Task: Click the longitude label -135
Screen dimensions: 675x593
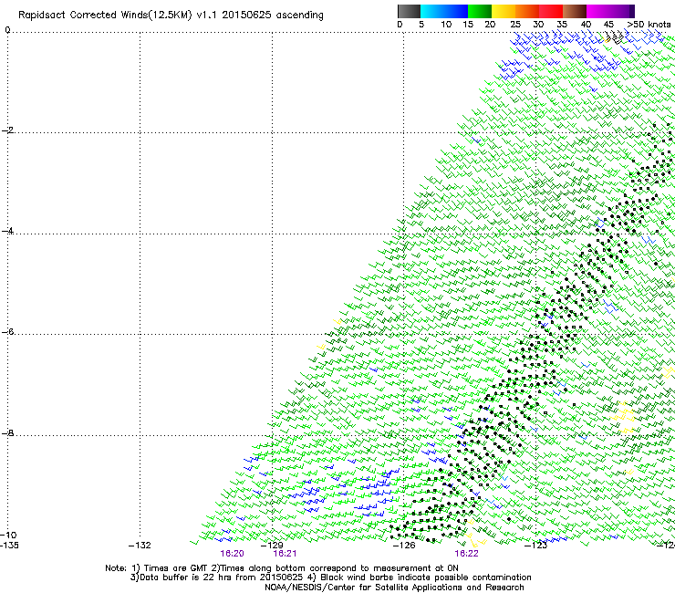Action: pyautogui.click(x=9, y=546)
